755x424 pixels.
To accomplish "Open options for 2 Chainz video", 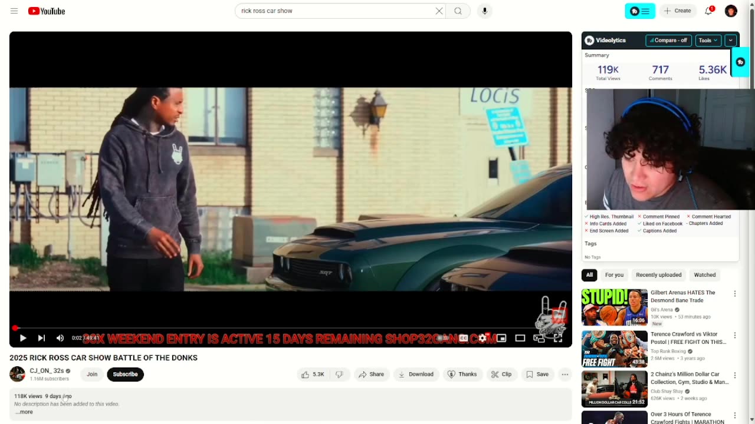I will tap(735, 375).
